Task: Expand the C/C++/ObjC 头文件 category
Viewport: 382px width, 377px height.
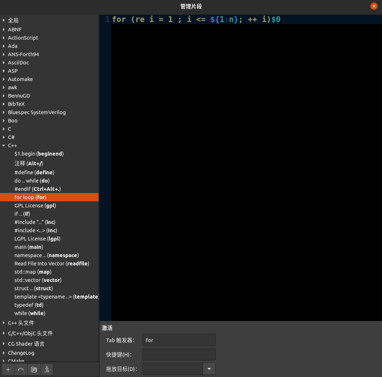Action: click(4, 333)
